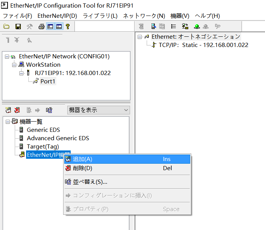The image size is (265, 230).
Task: Open the ファイル(F) menu
Action: pos(17,16)
